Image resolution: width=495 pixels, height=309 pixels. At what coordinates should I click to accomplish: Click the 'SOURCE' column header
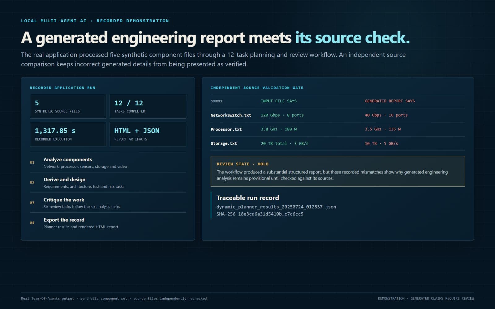click(217, 101)
